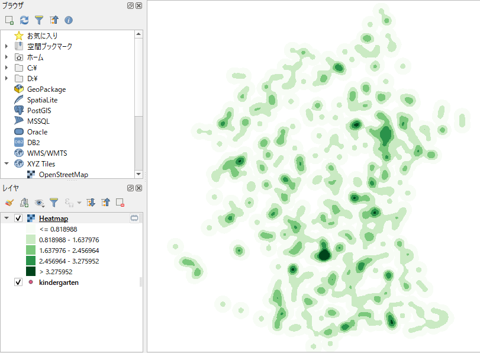Collapse the Heatmap layer legend
Image resolution: width=480 pixels, height=353 pixels.
pos(7,218)
